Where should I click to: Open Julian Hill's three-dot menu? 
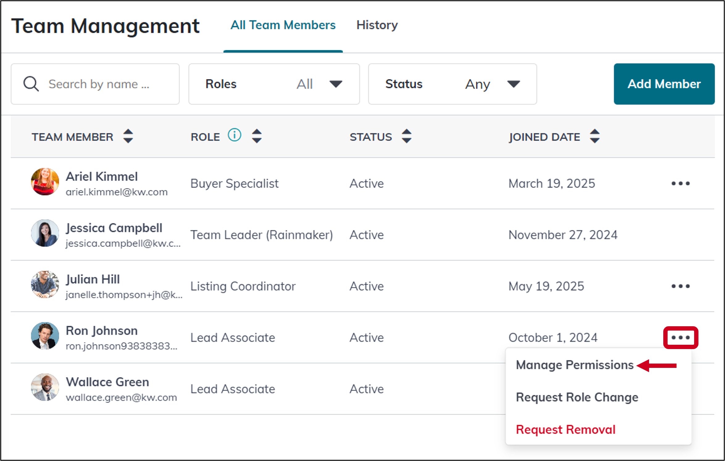click(x=681, y=286)
